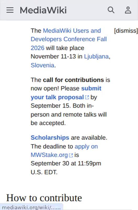Click the November 11-13 date text
138x210 pixels.
(x=53, y=56)
